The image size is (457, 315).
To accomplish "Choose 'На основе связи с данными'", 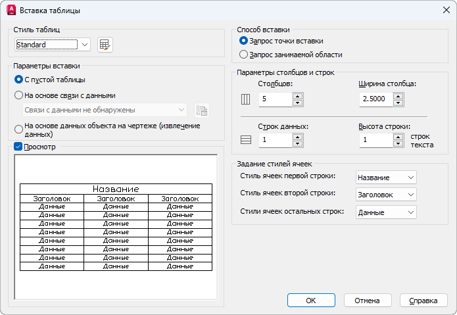I will click(18, 95).
